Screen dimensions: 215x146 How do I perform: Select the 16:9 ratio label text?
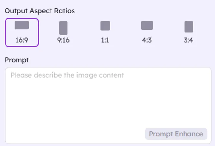(x=22, y=41)
